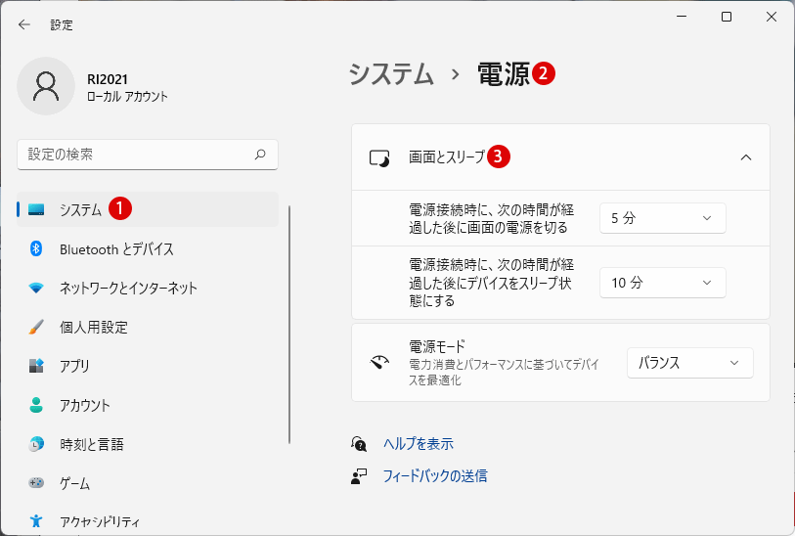Click the 電源モード label text
Screen dimensions: 795x536
436,346
